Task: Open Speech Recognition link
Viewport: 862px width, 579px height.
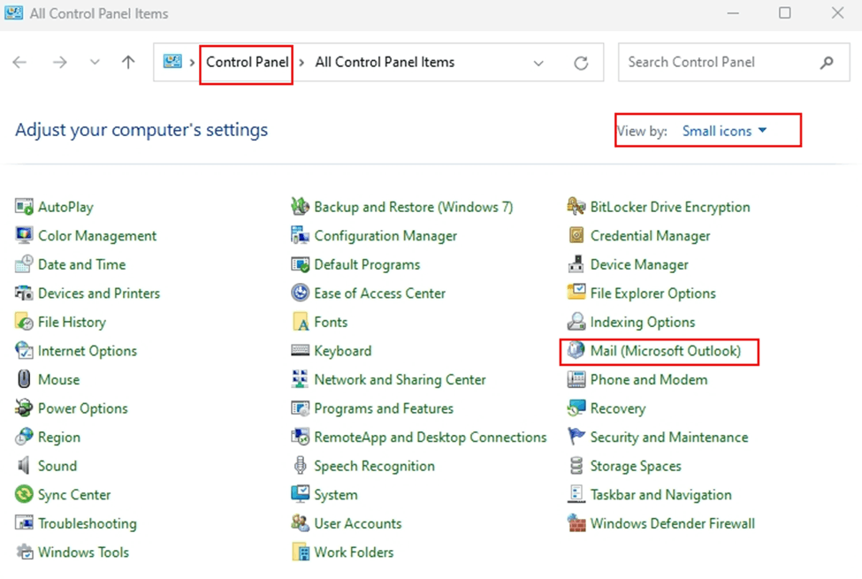Action: click(x=374, y=466)
